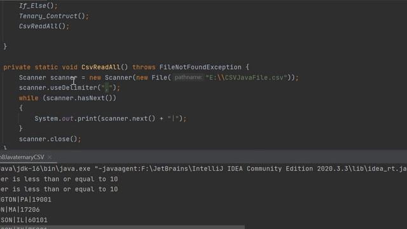Image resolution: width=407 pixels, height=229 pixels.
Task: Click the useDelimiter method call
Action: [74, 88]
